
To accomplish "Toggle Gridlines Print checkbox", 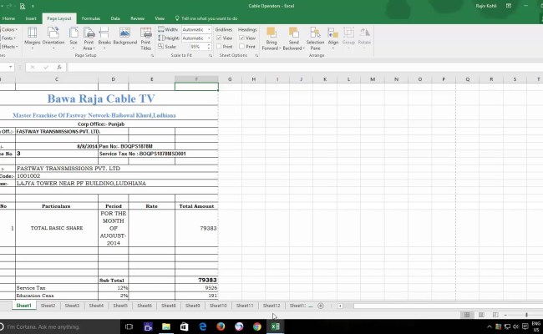I will click(219, 47).
